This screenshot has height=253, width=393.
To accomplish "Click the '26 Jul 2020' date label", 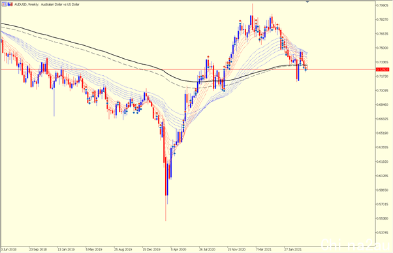I will [x=208, y=250].
